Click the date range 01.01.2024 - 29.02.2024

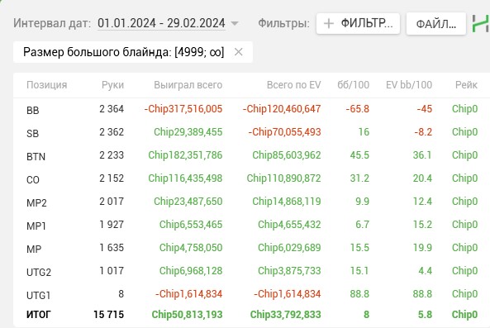click(161, 23)
